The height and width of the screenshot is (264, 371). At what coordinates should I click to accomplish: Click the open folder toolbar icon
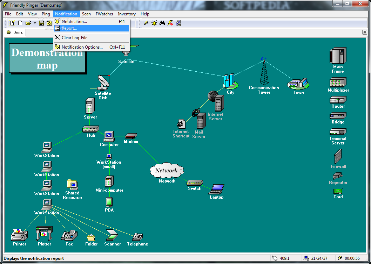28,23
